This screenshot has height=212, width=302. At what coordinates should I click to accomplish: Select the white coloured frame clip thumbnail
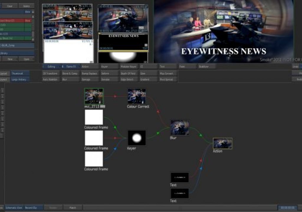coord(68,51)
